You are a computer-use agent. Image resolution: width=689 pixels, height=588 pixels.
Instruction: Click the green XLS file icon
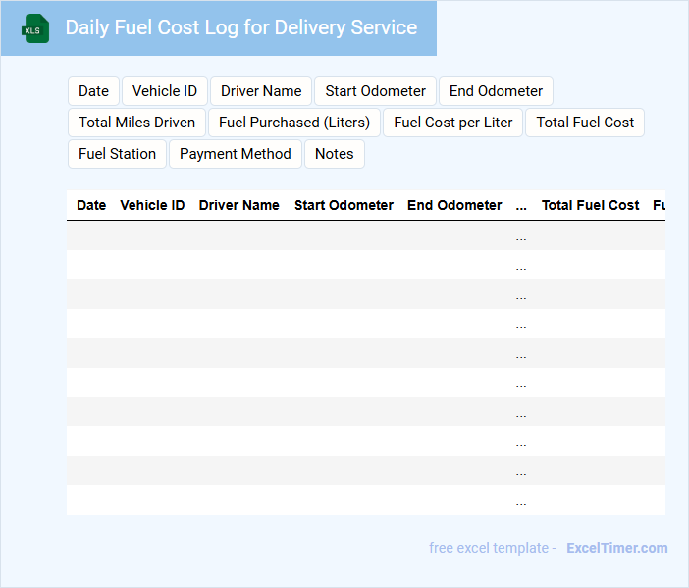point(35,28)
